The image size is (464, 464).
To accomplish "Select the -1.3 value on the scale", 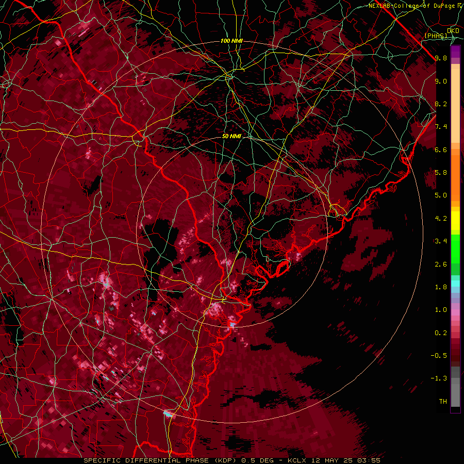I will [439, 378].
